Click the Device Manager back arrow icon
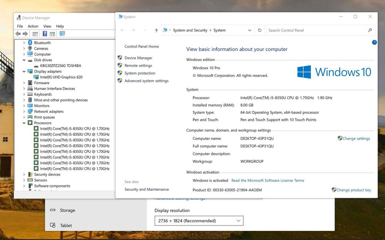385x240 pixels. pyautogui.click(x=18, y=34)
